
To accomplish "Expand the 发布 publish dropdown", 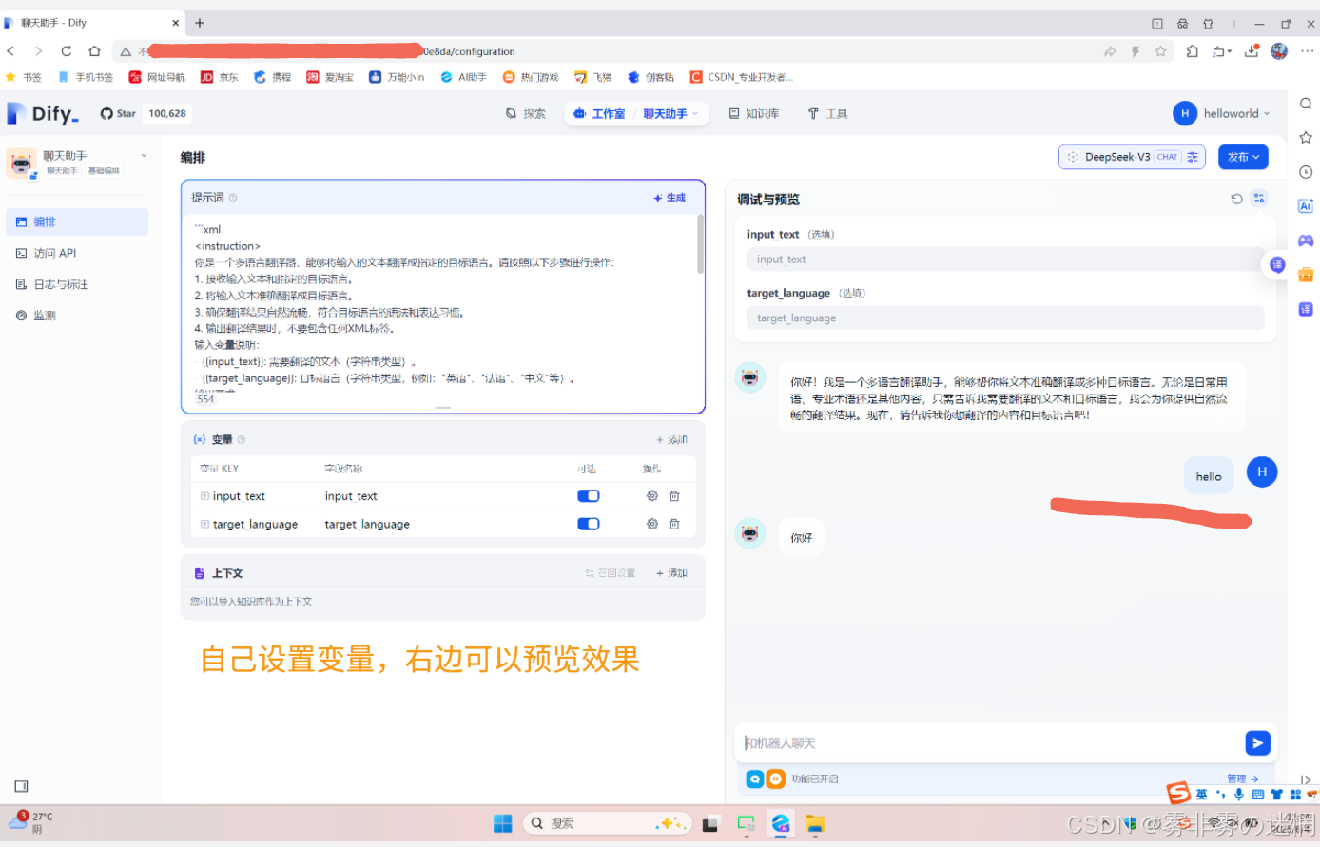I will click(x=1243, y=157).
